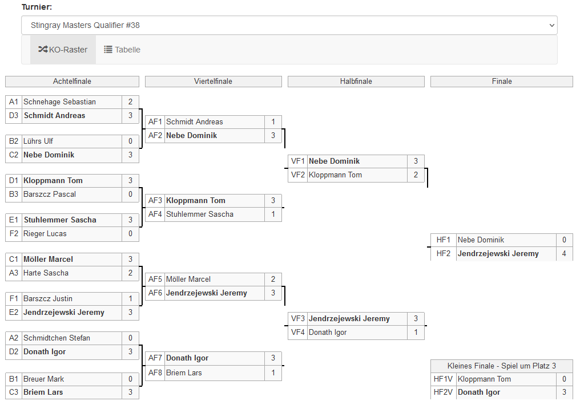
Task: Click the shuffle icon beside KO-Raster
Action: tap(43, 50)
